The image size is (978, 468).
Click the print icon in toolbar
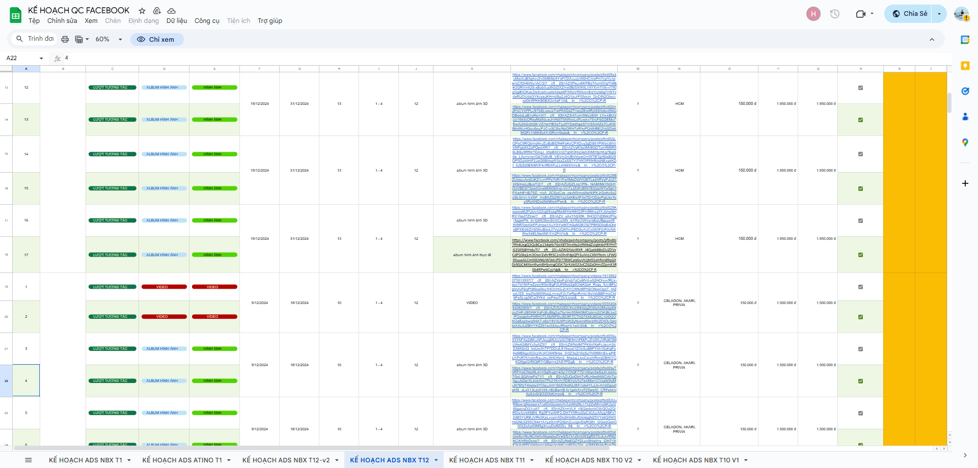click(x=65, y=39)
